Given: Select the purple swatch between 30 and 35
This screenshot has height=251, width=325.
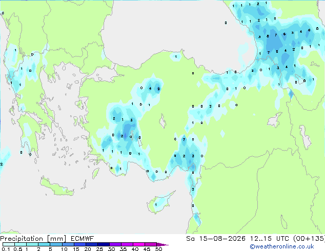Looking at the screenshot, I should point(115,244).
